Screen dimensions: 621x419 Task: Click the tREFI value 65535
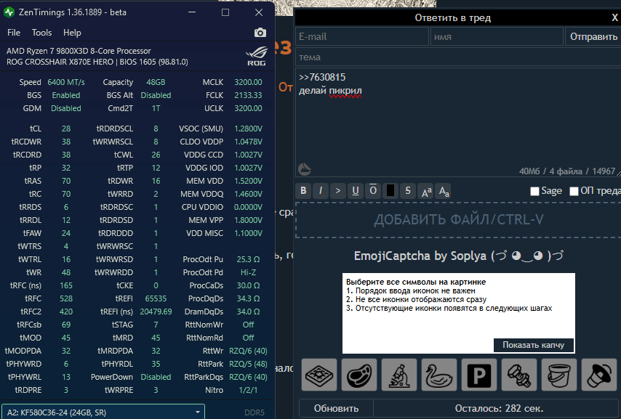pos(156,298)
